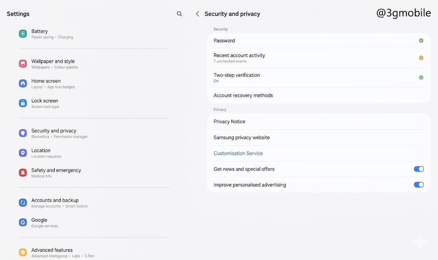Open the Privacy Notice entry
The width and height of the screenshot is (438, 260).
(229, 122)
